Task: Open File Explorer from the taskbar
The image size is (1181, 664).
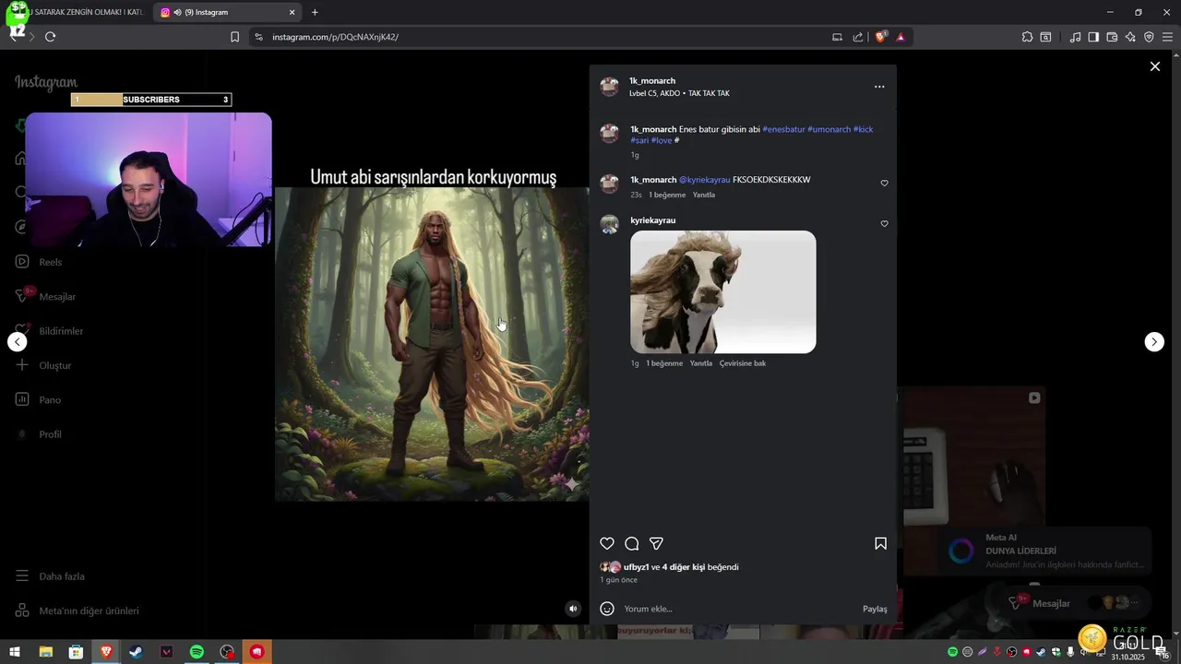Action: [45, 652]
